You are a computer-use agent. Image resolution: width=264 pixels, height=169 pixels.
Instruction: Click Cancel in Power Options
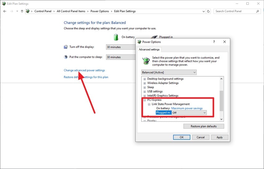click(201, 137)
